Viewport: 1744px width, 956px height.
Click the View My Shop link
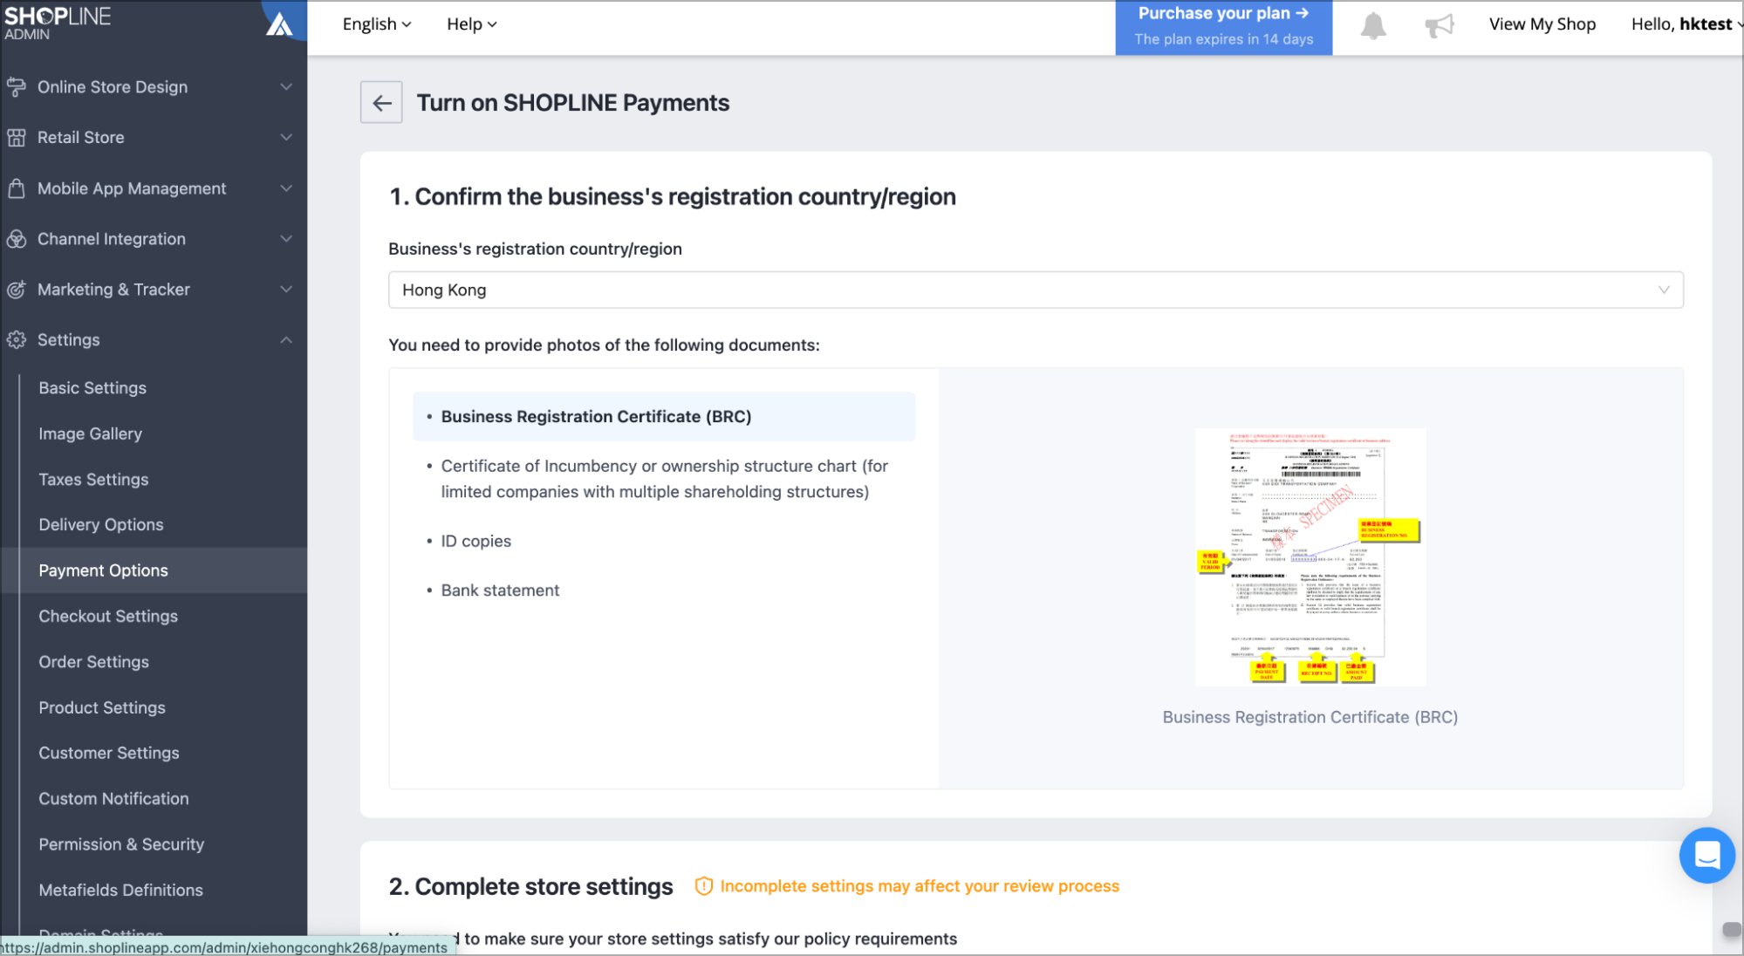[x=1542, y=24]
